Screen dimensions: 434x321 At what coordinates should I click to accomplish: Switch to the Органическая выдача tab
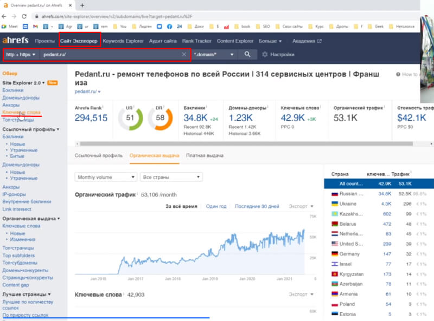point(155,155)
